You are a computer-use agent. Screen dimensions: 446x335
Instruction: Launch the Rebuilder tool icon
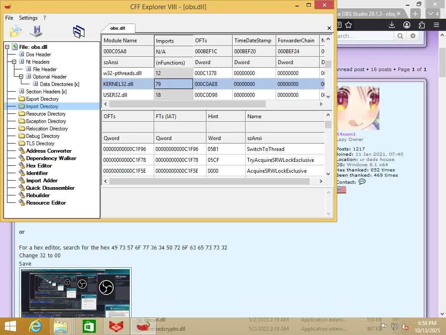[22, 195]
